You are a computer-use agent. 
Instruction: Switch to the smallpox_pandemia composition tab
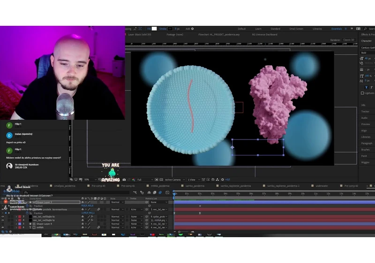pyautogui.click(x=65, y=186)
